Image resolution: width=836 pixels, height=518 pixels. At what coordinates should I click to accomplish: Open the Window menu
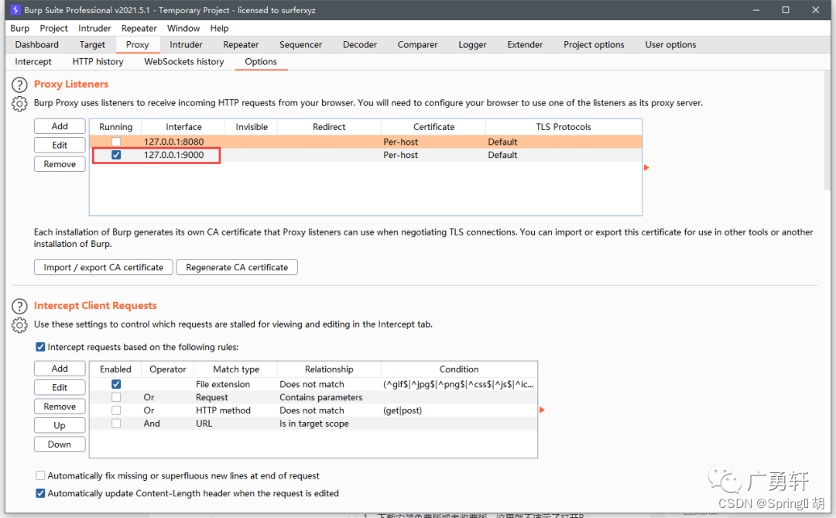pyautogui.click(x=183, y=29)
